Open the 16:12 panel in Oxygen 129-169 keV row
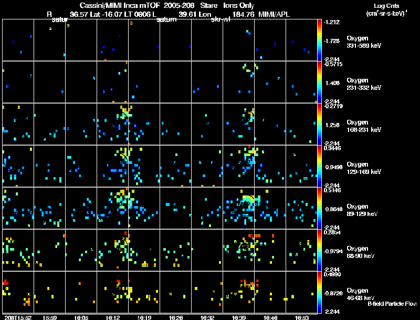Screen dimensions: 420x320 click(112, 166)
